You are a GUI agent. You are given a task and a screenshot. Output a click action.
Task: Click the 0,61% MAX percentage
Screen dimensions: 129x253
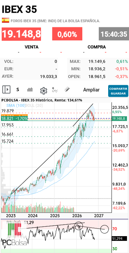[123, 62]
